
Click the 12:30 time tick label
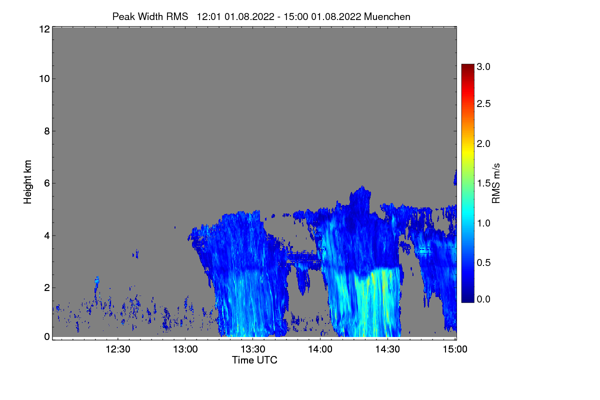coord(118,349)
